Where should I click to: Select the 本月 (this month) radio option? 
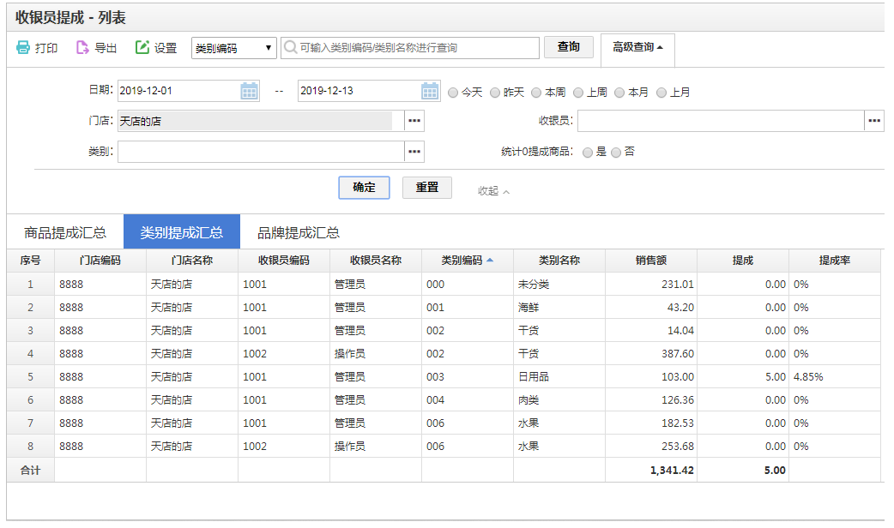pos(619,93)
